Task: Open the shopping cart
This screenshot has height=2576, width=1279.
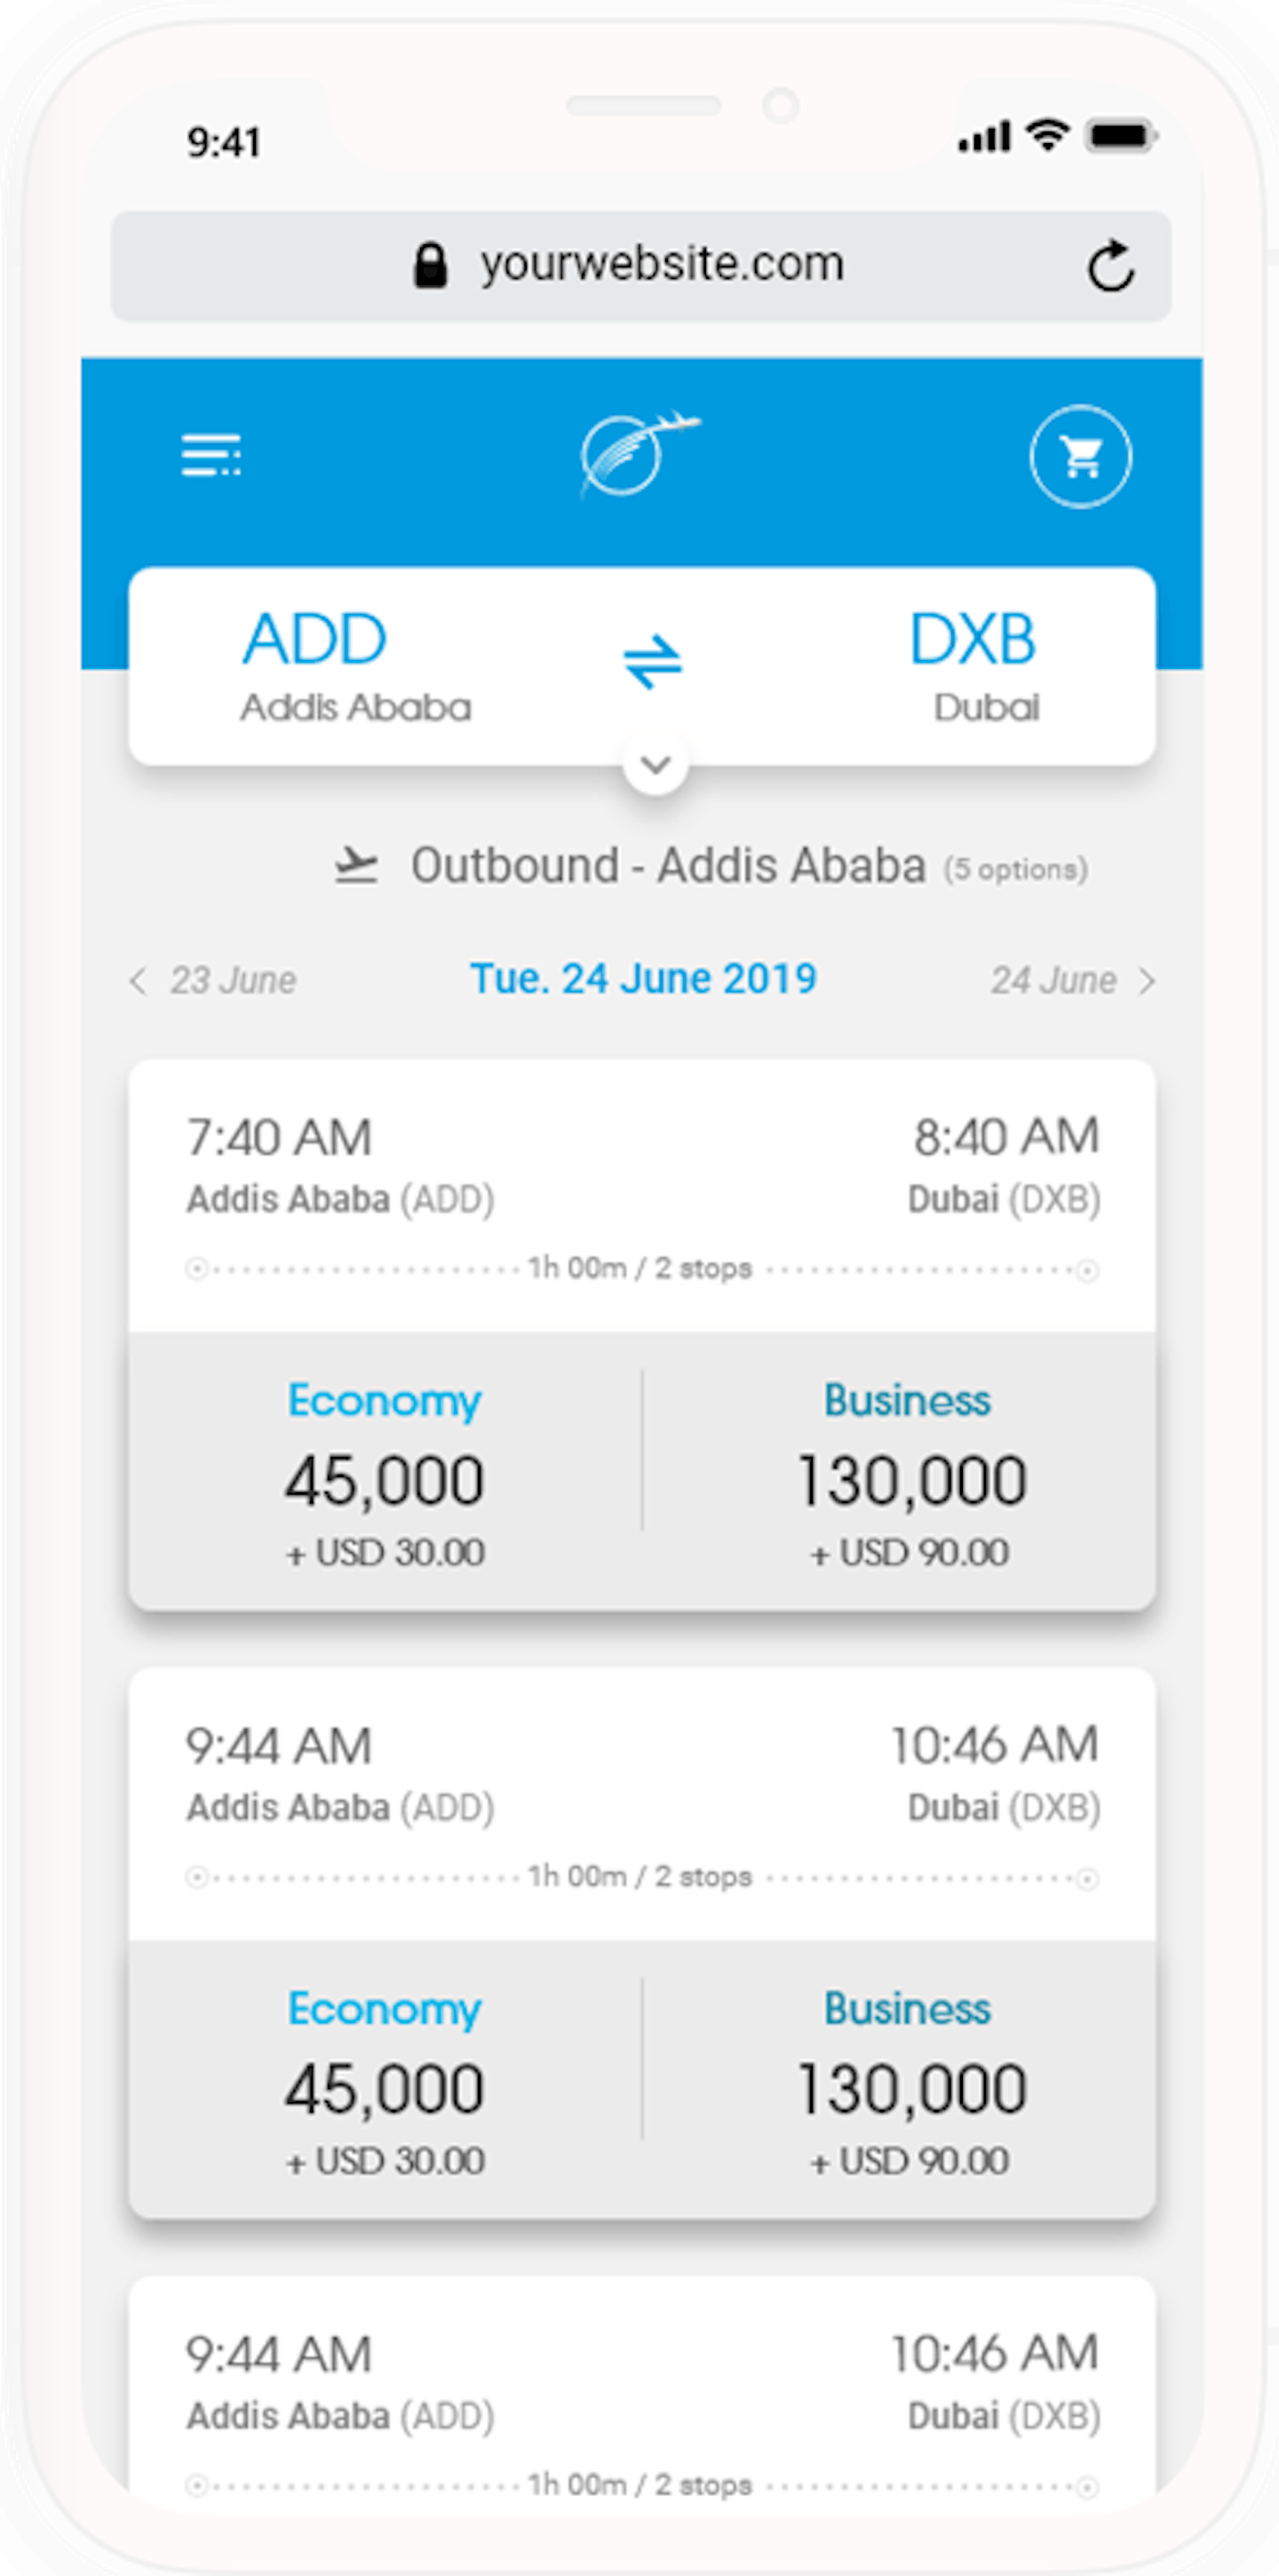Action: [1080, 457]
